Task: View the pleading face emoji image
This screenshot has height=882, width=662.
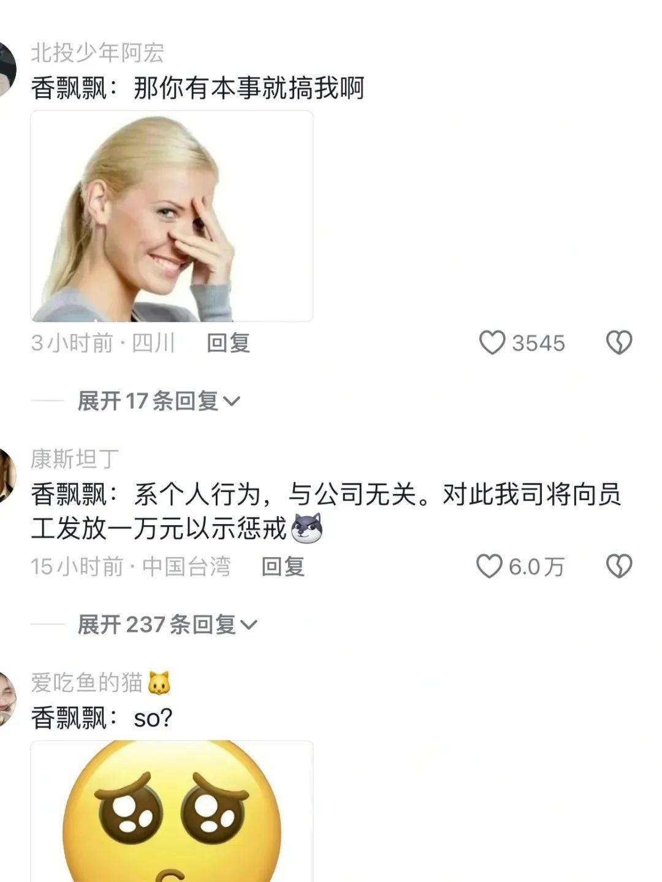Action: [x=172, y=812]
